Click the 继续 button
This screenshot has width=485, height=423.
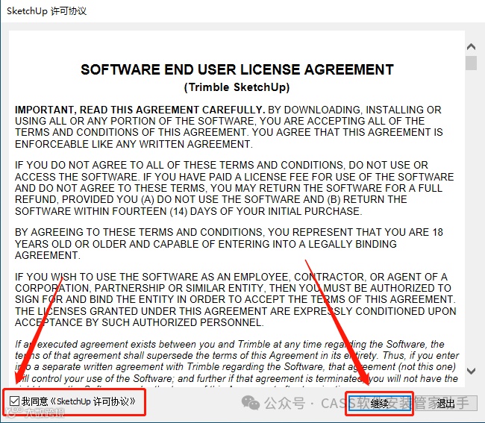click(380, 404)
